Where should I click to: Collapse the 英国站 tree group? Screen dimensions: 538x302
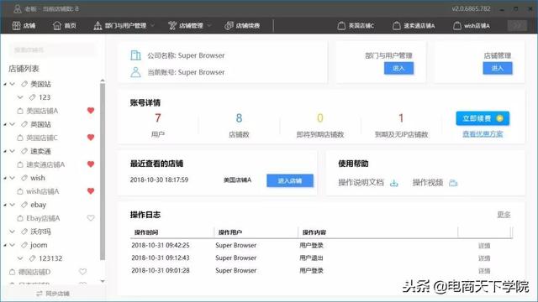tap(13, 124)
